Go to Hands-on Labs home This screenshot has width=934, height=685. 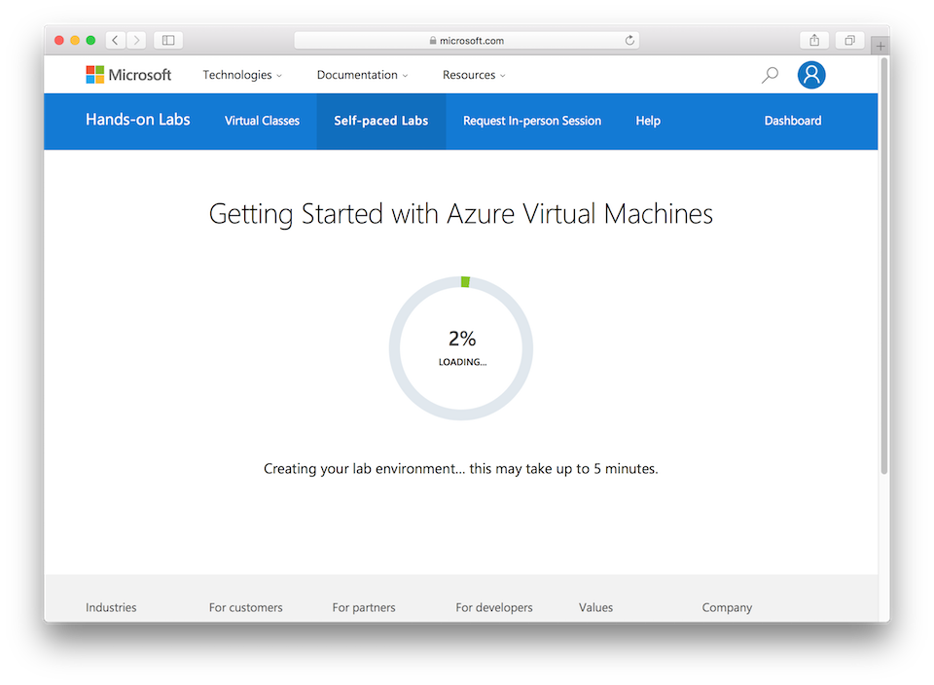[x=137, y=120]
